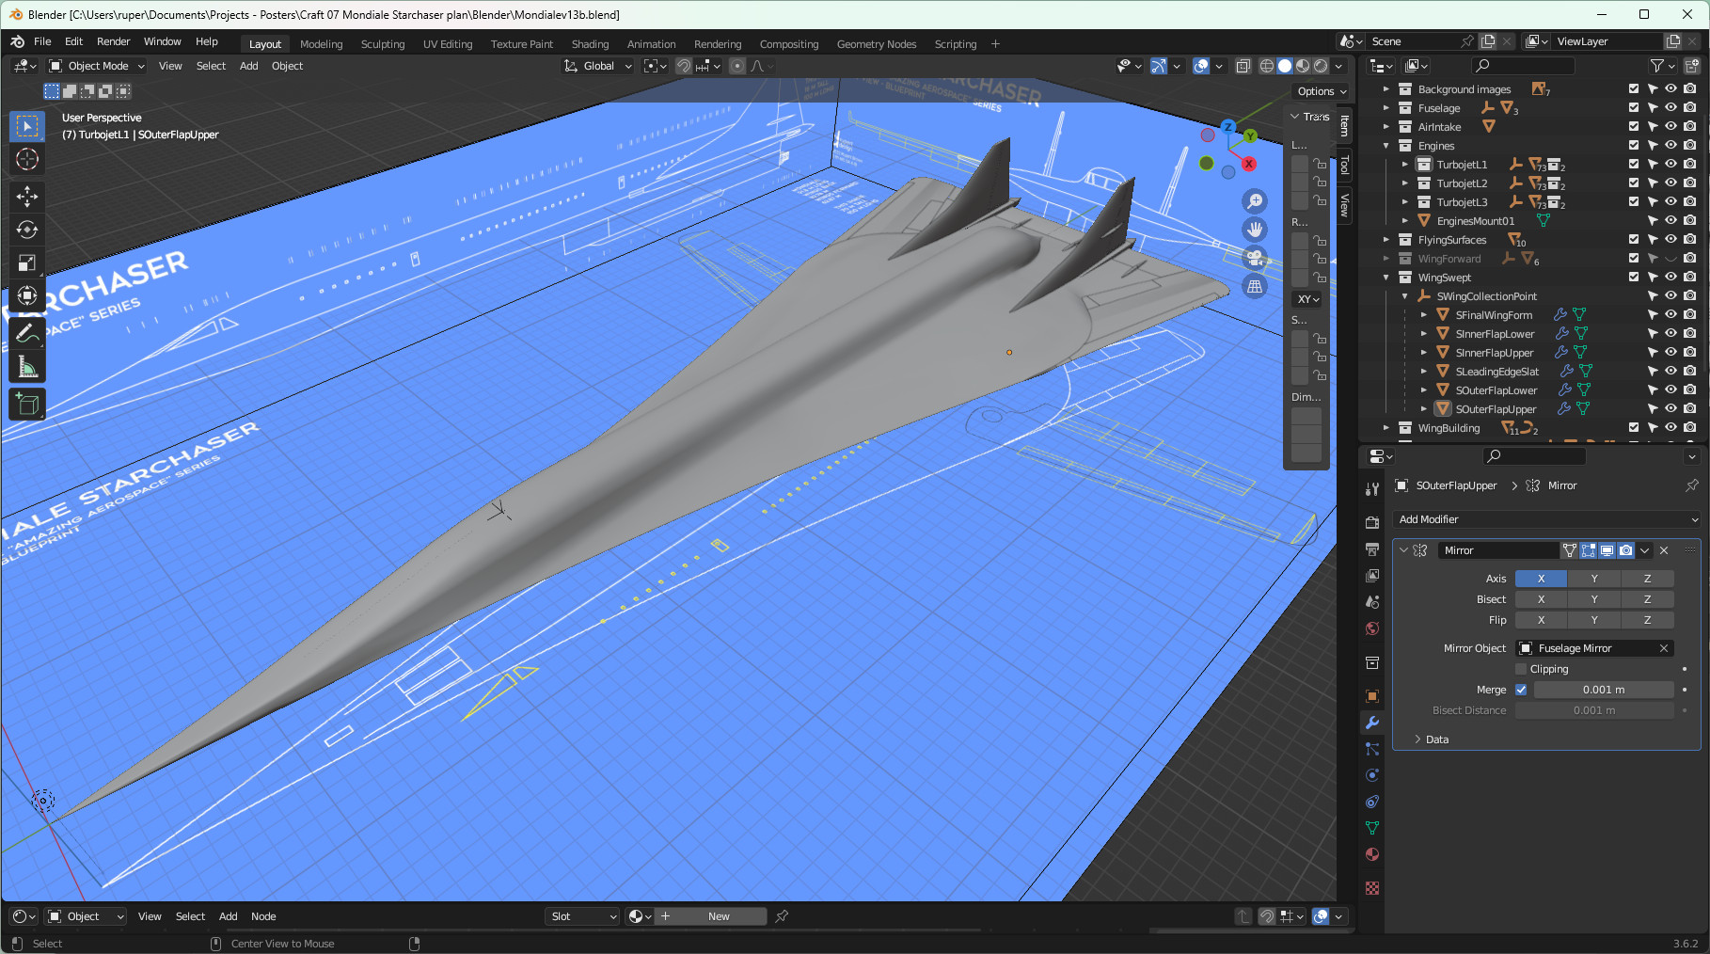The image size is (1710, 954).
Task: Open Texture properties tab icon
Action: click(x=1372, y=888)
